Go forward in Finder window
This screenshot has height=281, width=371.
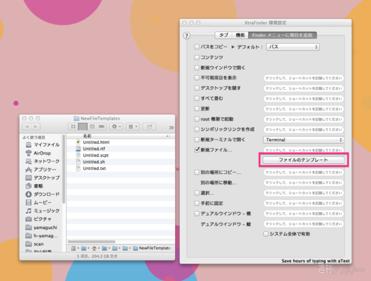tap(35, 127)
